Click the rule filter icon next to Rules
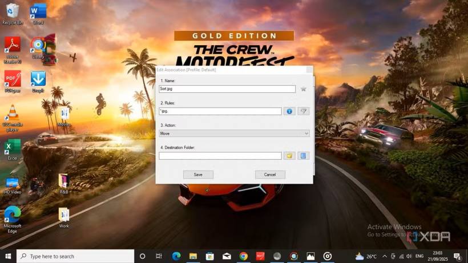 (304, 111)
